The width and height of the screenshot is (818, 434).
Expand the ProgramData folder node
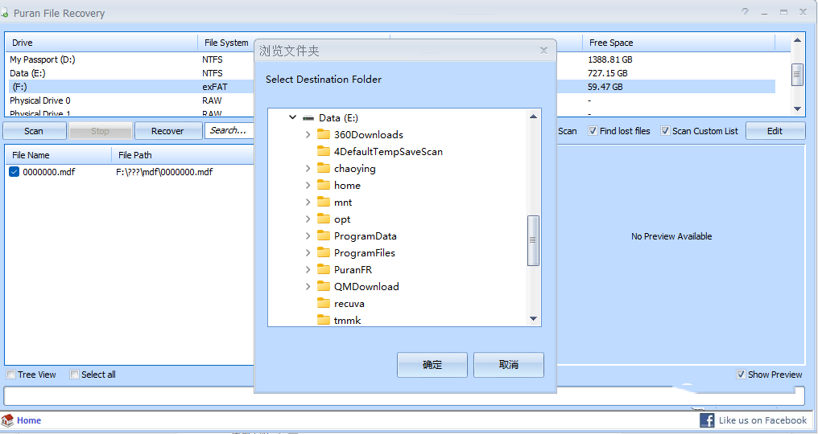point(308,236)
